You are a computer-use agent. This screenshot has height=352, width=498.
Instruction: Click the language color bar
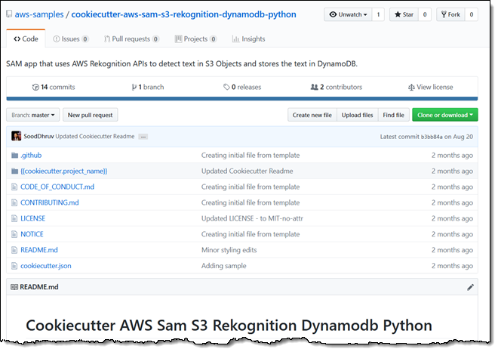click(x=241, y=98)
